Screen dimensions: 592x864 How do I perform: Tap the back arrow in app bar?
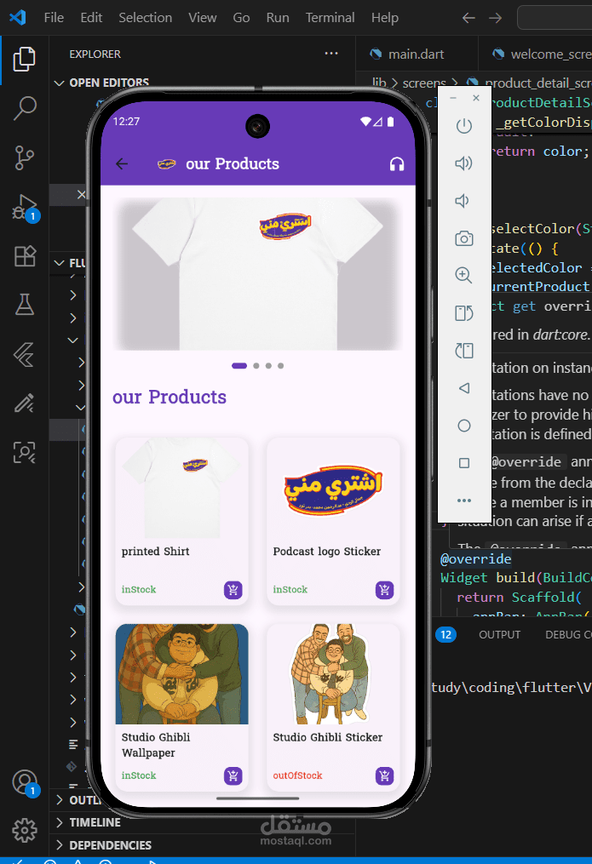(122, 164)
